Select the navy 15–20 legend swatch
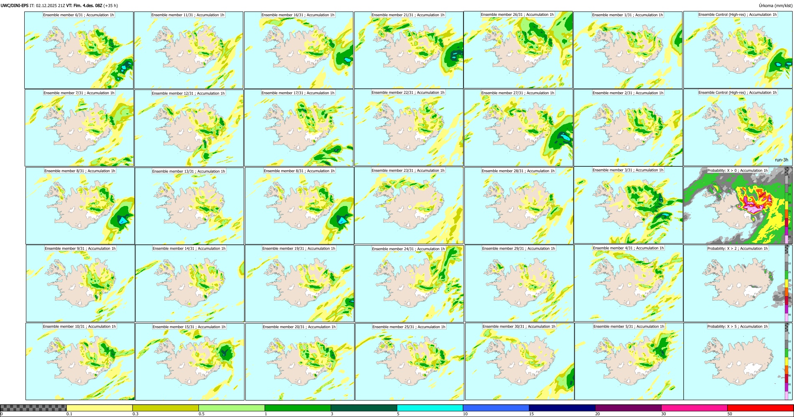The image size is (794, 417). 562,408
